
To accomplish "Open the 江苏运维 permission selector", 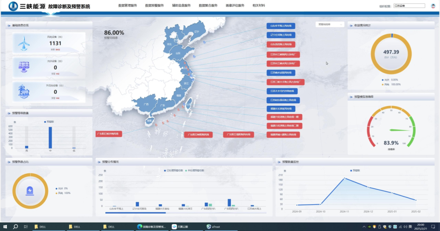I will 409,6.
